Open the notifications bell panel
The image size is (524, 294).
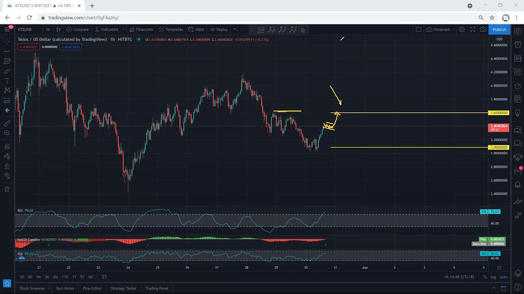click(x=517, y=185)
